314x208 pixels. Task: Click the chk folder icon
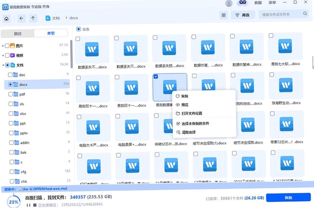(x=18, y=181)
